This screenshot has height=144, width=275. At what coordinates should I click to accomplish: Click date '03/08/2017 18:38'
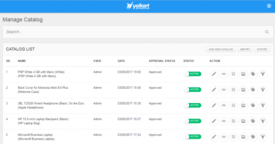(x=129, y=103)
